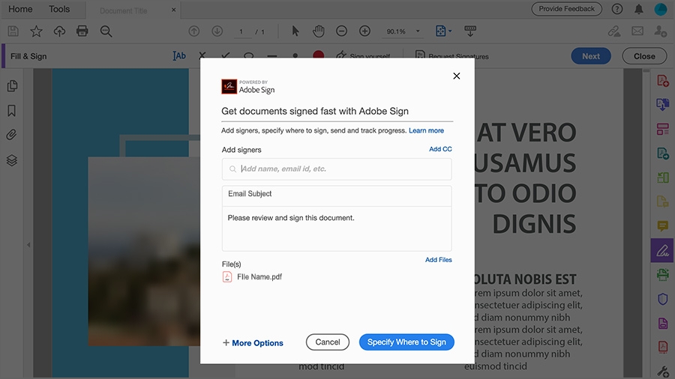This screenshot has width=675, height=379.
Task: Click the Share with others person icon
Action: (x=660, y=31)
